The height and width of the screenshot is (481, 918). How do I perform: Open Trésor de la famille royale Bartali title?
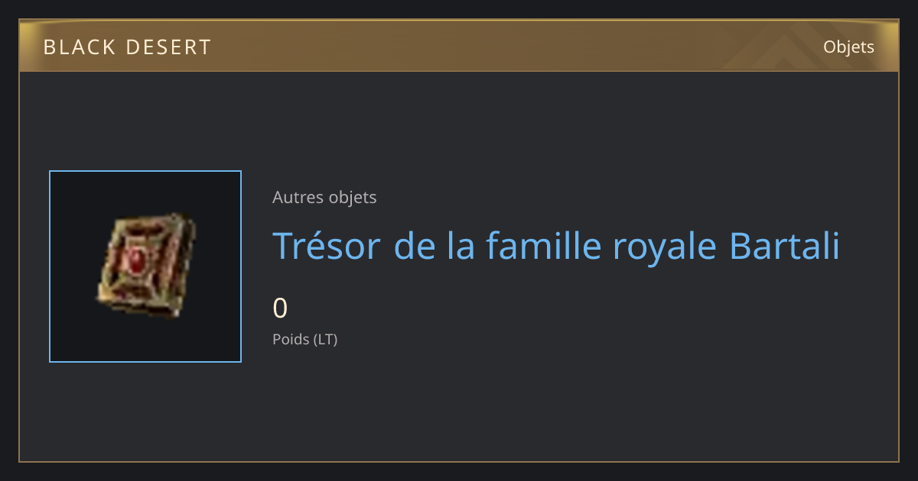tap(556, 246)
